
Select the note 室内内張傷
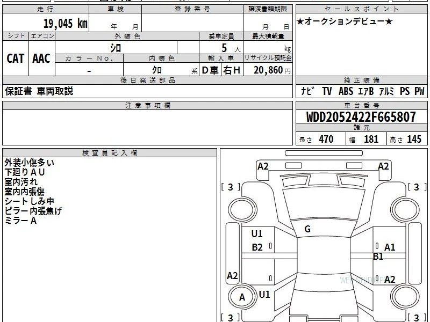[24, 192]
